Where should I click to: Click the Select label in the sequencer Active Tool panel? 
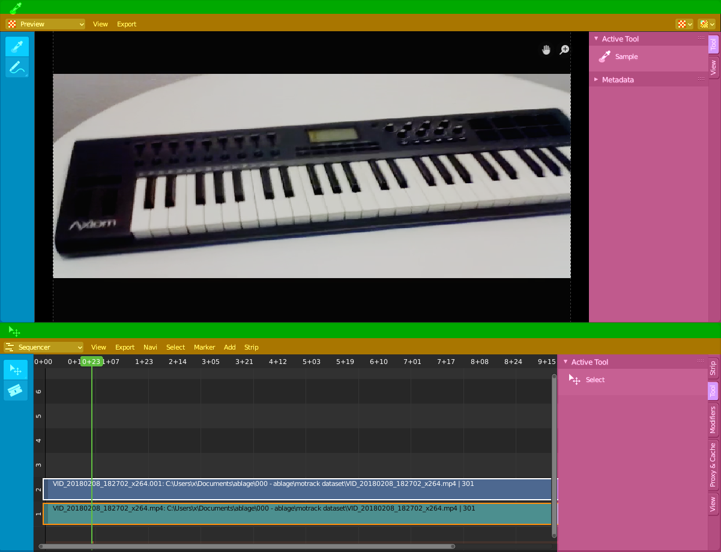pyautogui.click(x=595, y=380)
